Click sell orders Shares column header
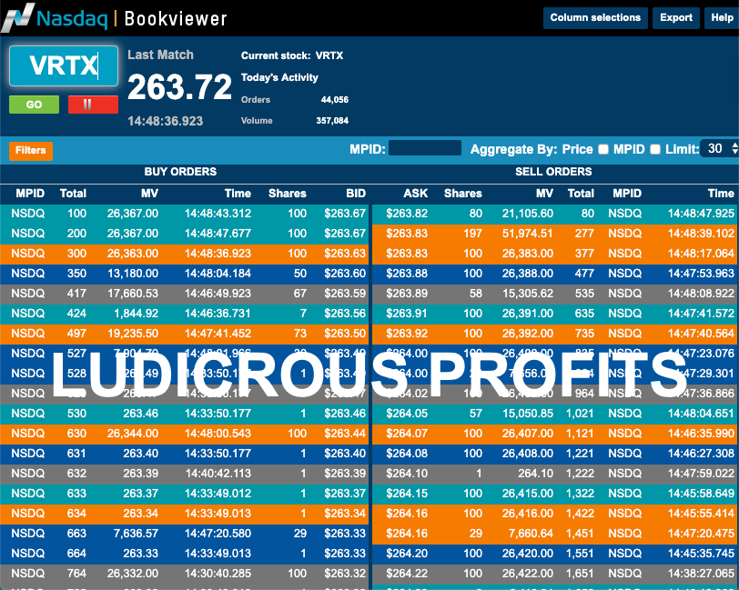This screenshot has height=590, width=739. [x=463, y=194]
